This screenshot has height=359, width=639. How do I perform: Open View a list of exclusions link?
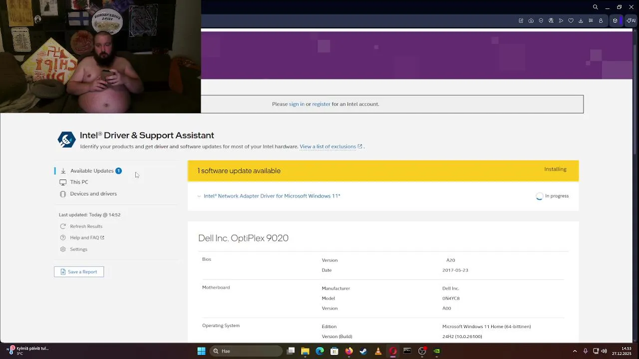click(330, 147)
